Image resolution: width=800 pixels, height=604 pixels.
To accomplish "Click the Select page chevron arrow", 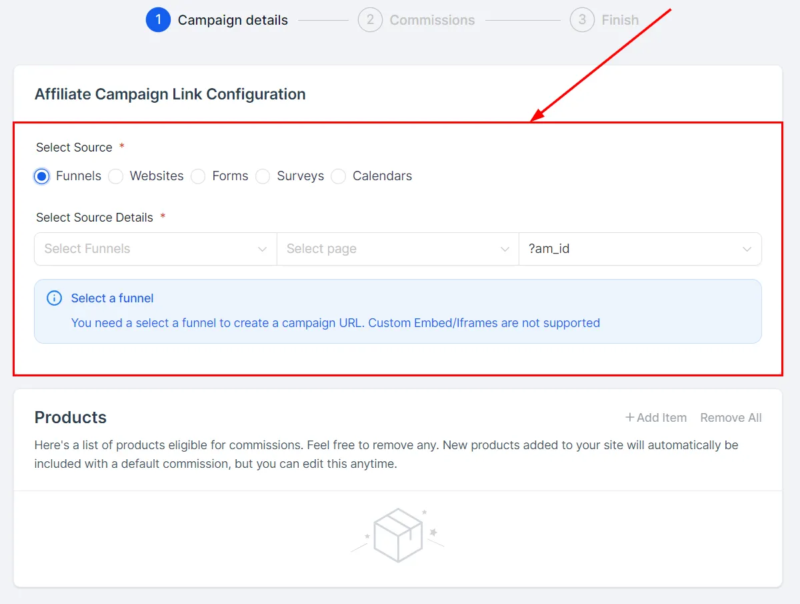I will coord(505,249).
